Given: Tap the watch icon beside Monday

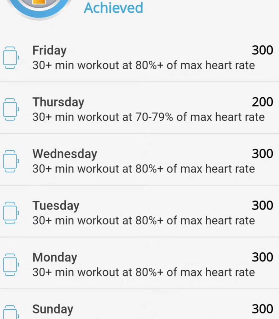Looking at the screenshot, I should click(10, 264).
